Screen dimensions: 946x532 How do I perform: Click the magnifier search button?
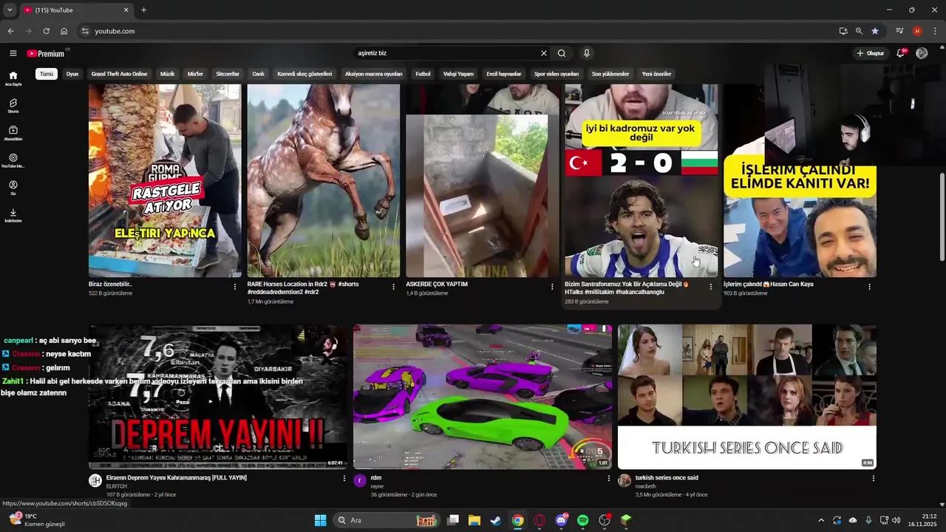pyautogui.click(x=562, y=53)
